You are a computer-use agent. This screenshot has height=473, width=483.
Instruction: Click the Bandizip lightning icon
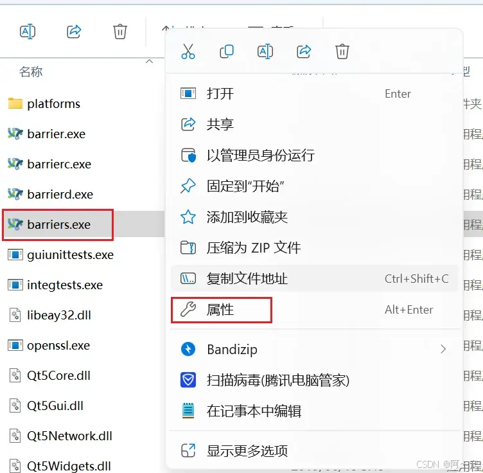click(188, 349)
